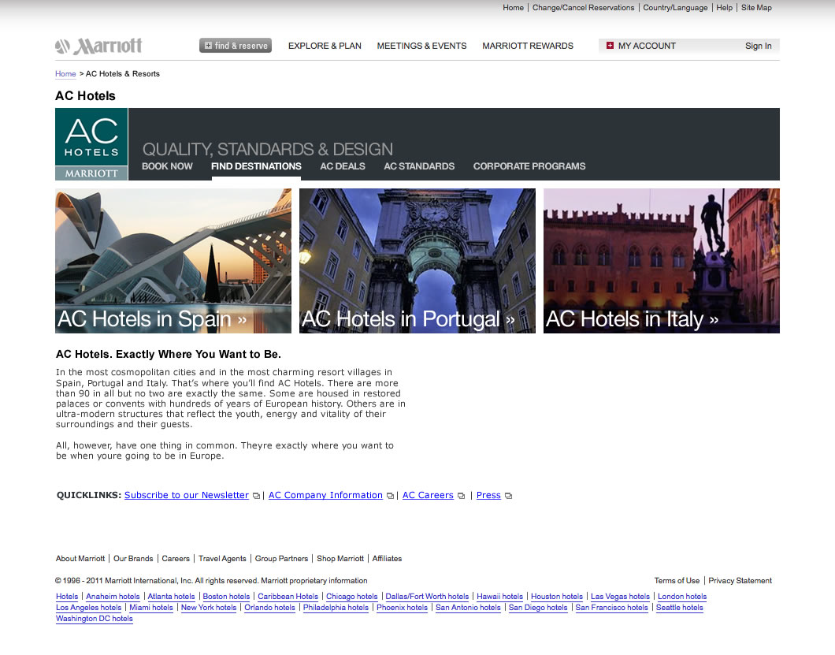Click the external-link icon after Press
The height and width of the screenshot is (655, 835).
(508, 496)
